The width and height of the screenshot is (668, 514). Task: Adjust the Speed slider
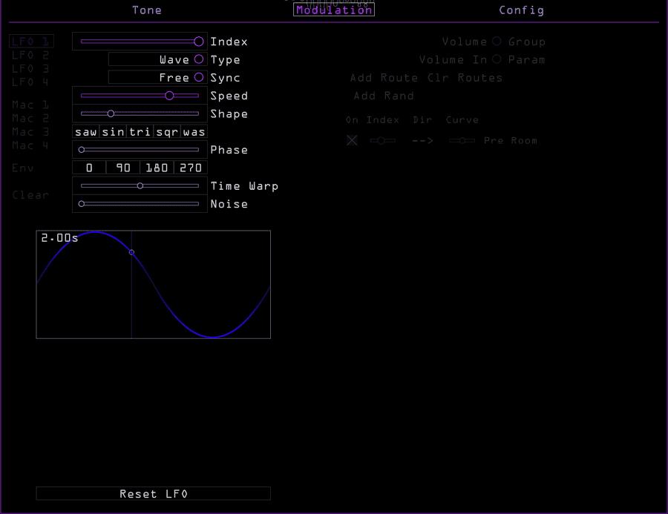(140, 96)
